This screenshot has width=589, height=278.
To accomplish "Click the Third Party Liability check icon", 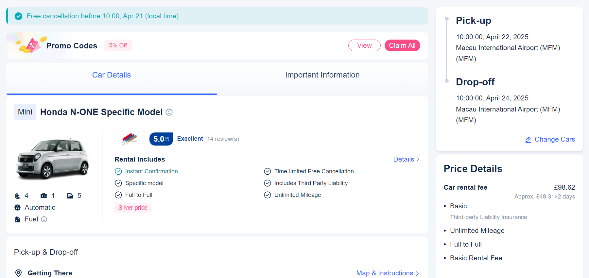I will (x=268, y=183).
